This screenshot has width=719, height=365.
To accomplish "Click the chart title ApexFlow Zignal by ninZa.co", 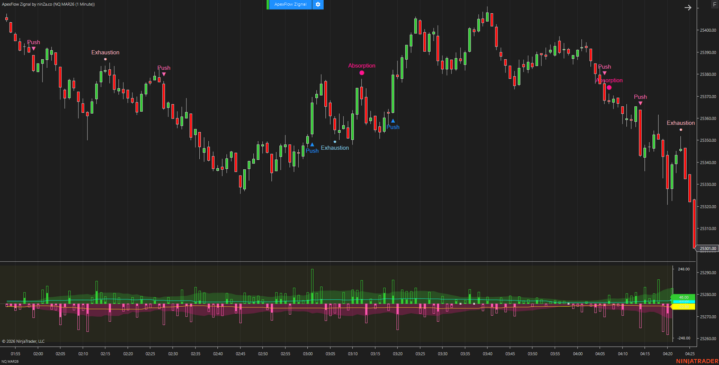I will pyautogui.click(x=48, y=4).
